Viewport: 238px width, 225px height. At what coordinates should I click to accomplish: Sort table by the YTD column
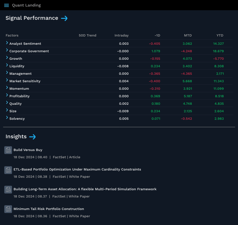tap(220, 35)
